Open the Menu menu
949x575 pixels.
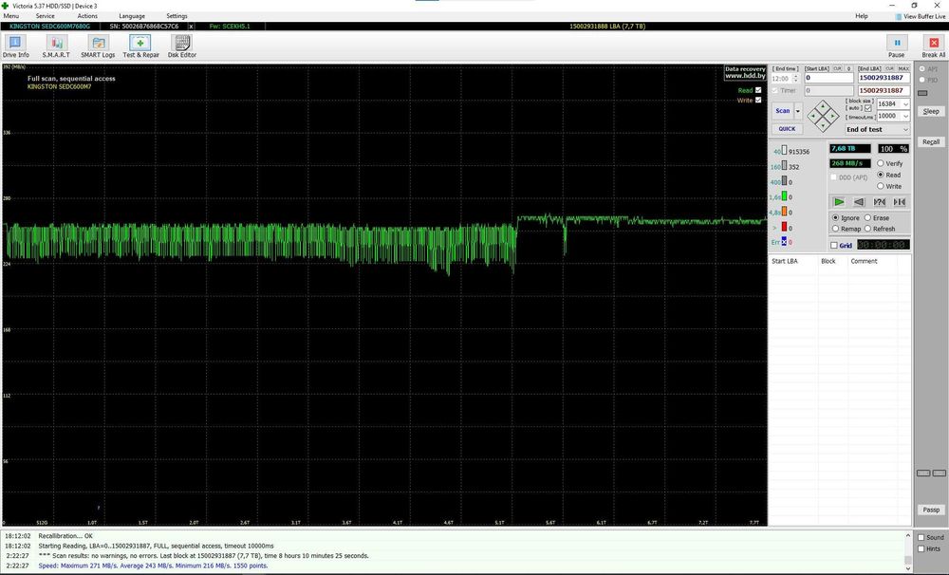(10, 16)
